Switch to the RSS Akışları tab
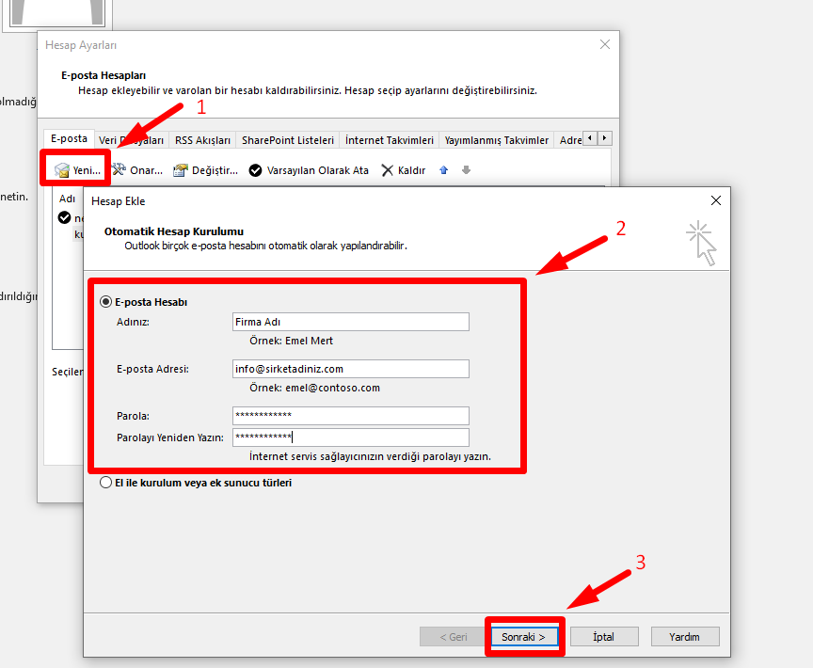The image size is (813, 668). pos(202,140)
